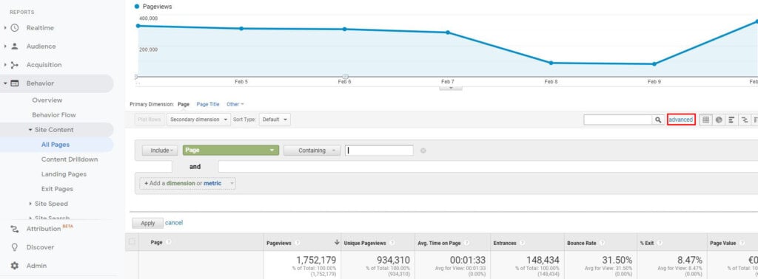Screen dimensions: 758x279
Task: Click the Acquisition branching icon
Action: coord(15,65)
